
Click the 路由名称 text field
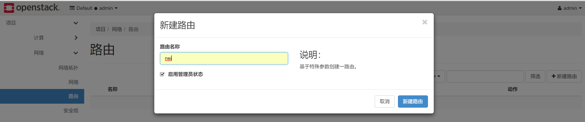(224, 58)
